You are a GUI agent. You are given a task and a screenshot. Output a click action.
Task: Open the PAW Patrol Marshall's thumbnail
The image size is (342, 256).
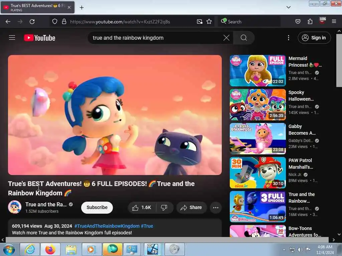click(x=258, y=172)
